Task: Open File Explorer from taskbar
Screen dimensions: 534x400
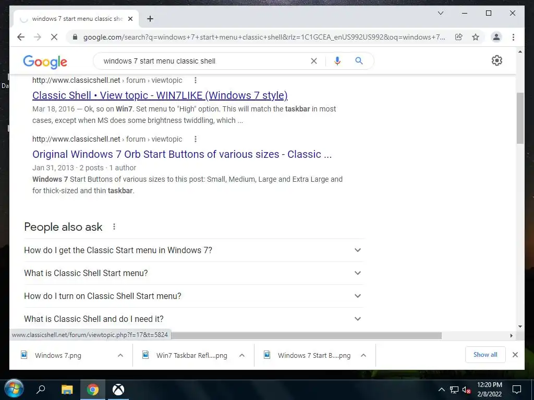Action: (67, 390)
